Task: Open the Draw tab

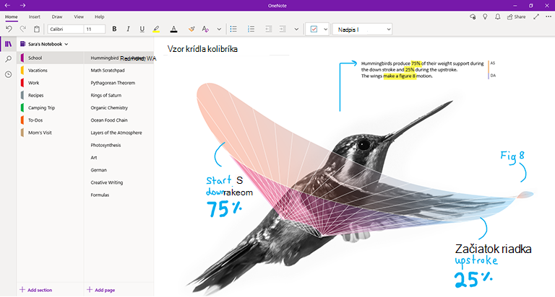Action: (x=57, y=17)
